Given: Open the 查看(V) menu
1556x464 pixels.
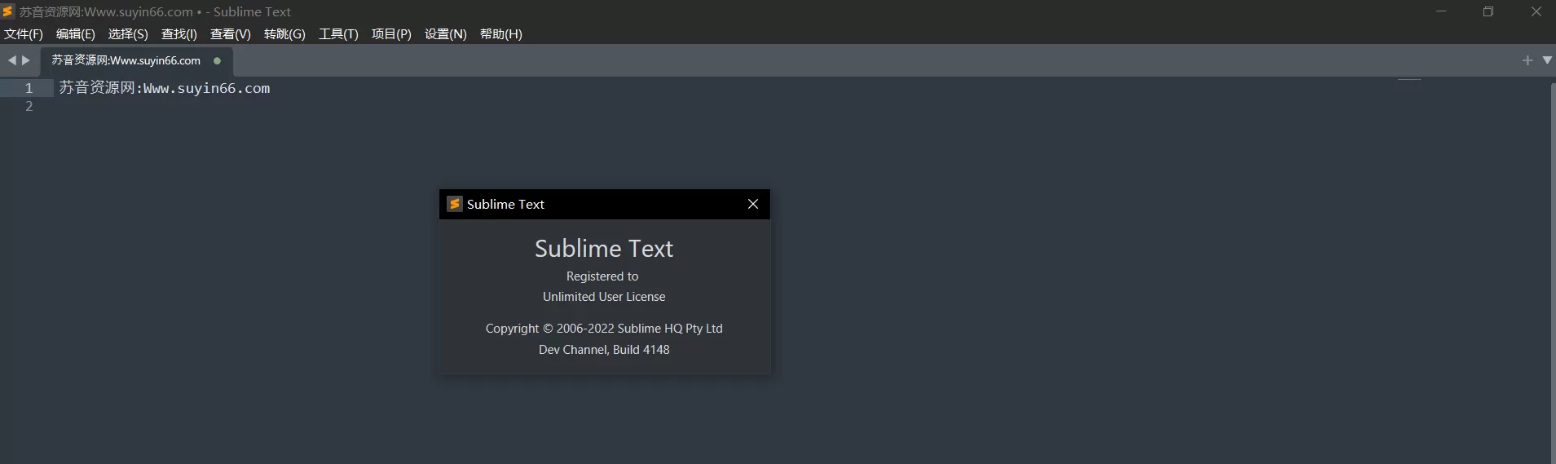Looking at the screenshot, I should pyautogui.click(x=231, y=34).
